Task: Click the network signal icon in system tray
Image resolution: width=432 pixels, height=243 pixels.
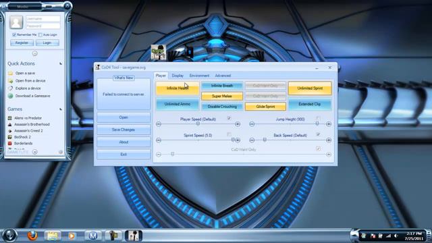Action: click(389, 236)
